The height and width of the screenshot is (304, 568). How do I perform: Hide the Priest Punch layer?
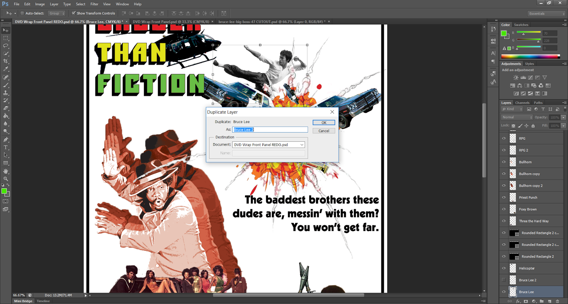pyautogui.click(x=504, y=197)
